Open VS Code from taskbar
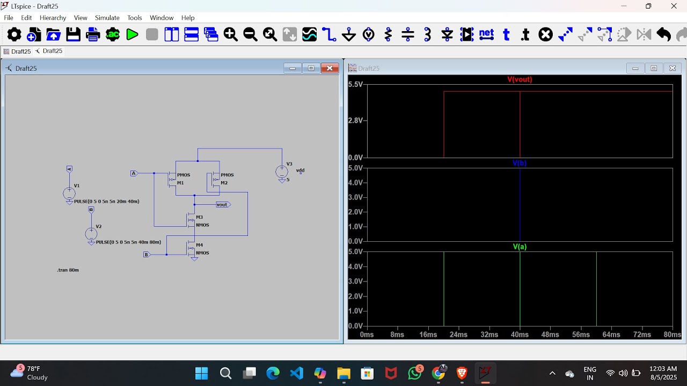 click(x=296, y=373)
